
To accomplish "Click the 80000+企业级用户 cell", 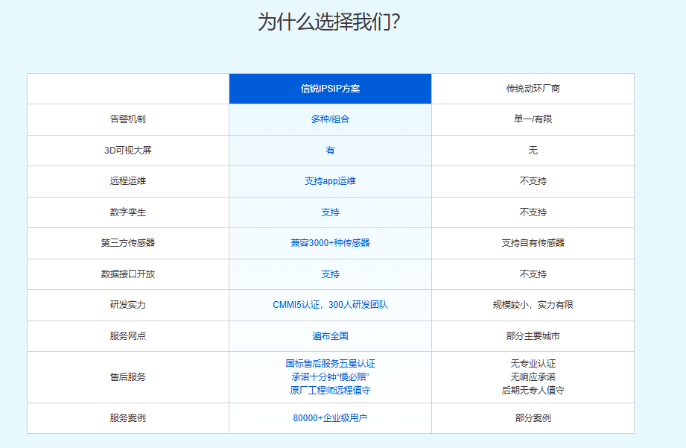I will click(330, 418).
